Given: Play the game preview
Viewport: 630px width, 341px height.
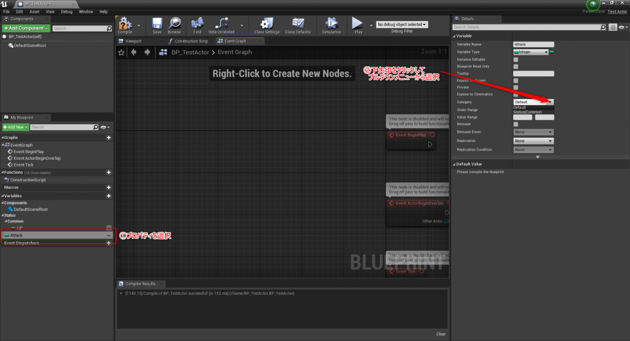Looking at the screenshot, I should click(x=357, y=25).
